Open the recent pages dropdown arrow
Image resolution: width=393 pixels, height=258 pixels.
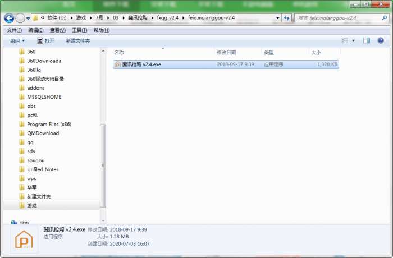pos(28,19)
